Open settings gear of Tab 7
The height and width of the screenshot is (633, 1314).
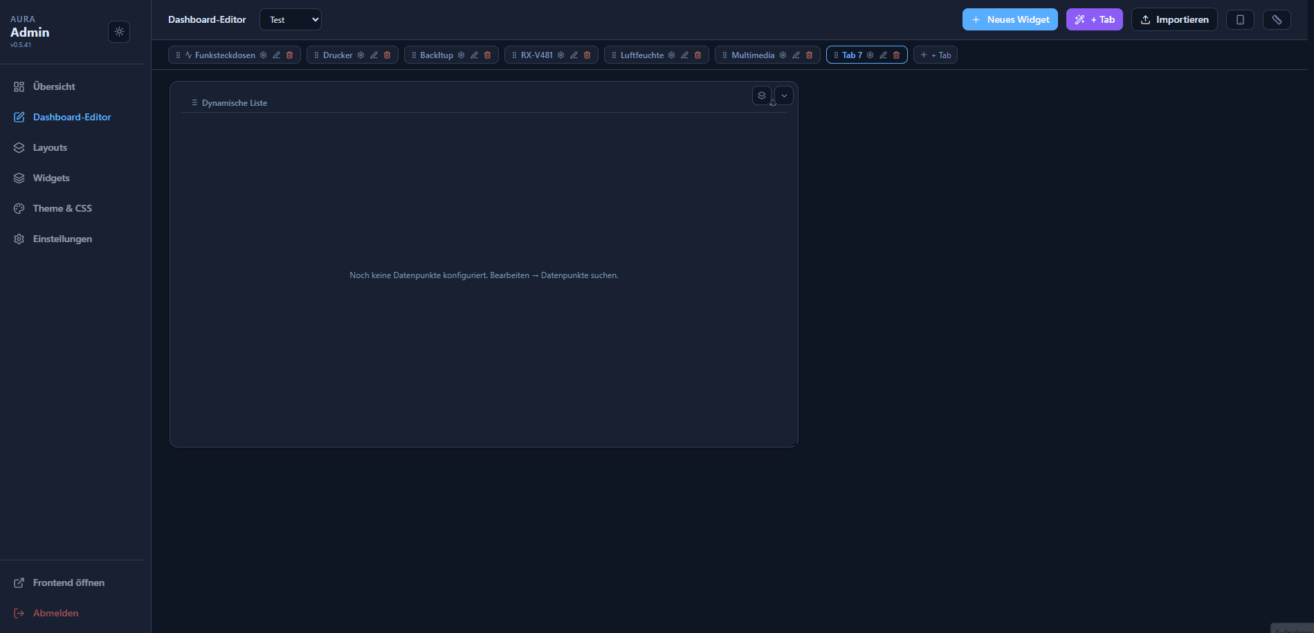tap(870, 55)
